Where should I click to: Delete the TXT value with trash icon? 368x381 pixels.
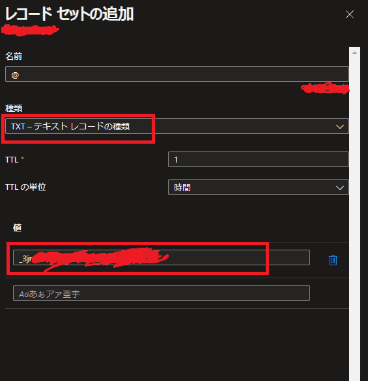coord(333,260)
